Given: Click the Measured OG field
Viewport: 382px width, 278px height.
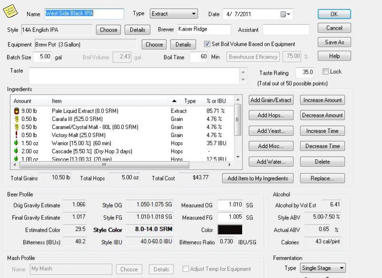Looking at the screenshot, I should (x=230, y=205).
